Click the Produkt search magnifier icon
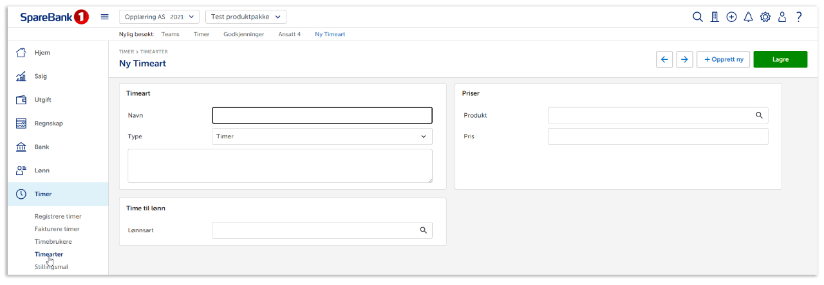Screen dimensions: 824x285 pyautogui.click(x=759, y=115)
